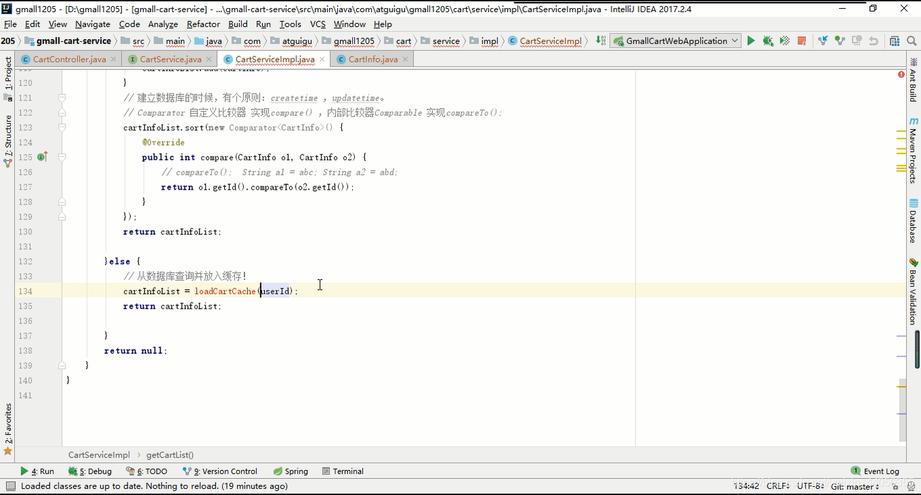
Task: Open the Event Log
Action: (875, 471)
